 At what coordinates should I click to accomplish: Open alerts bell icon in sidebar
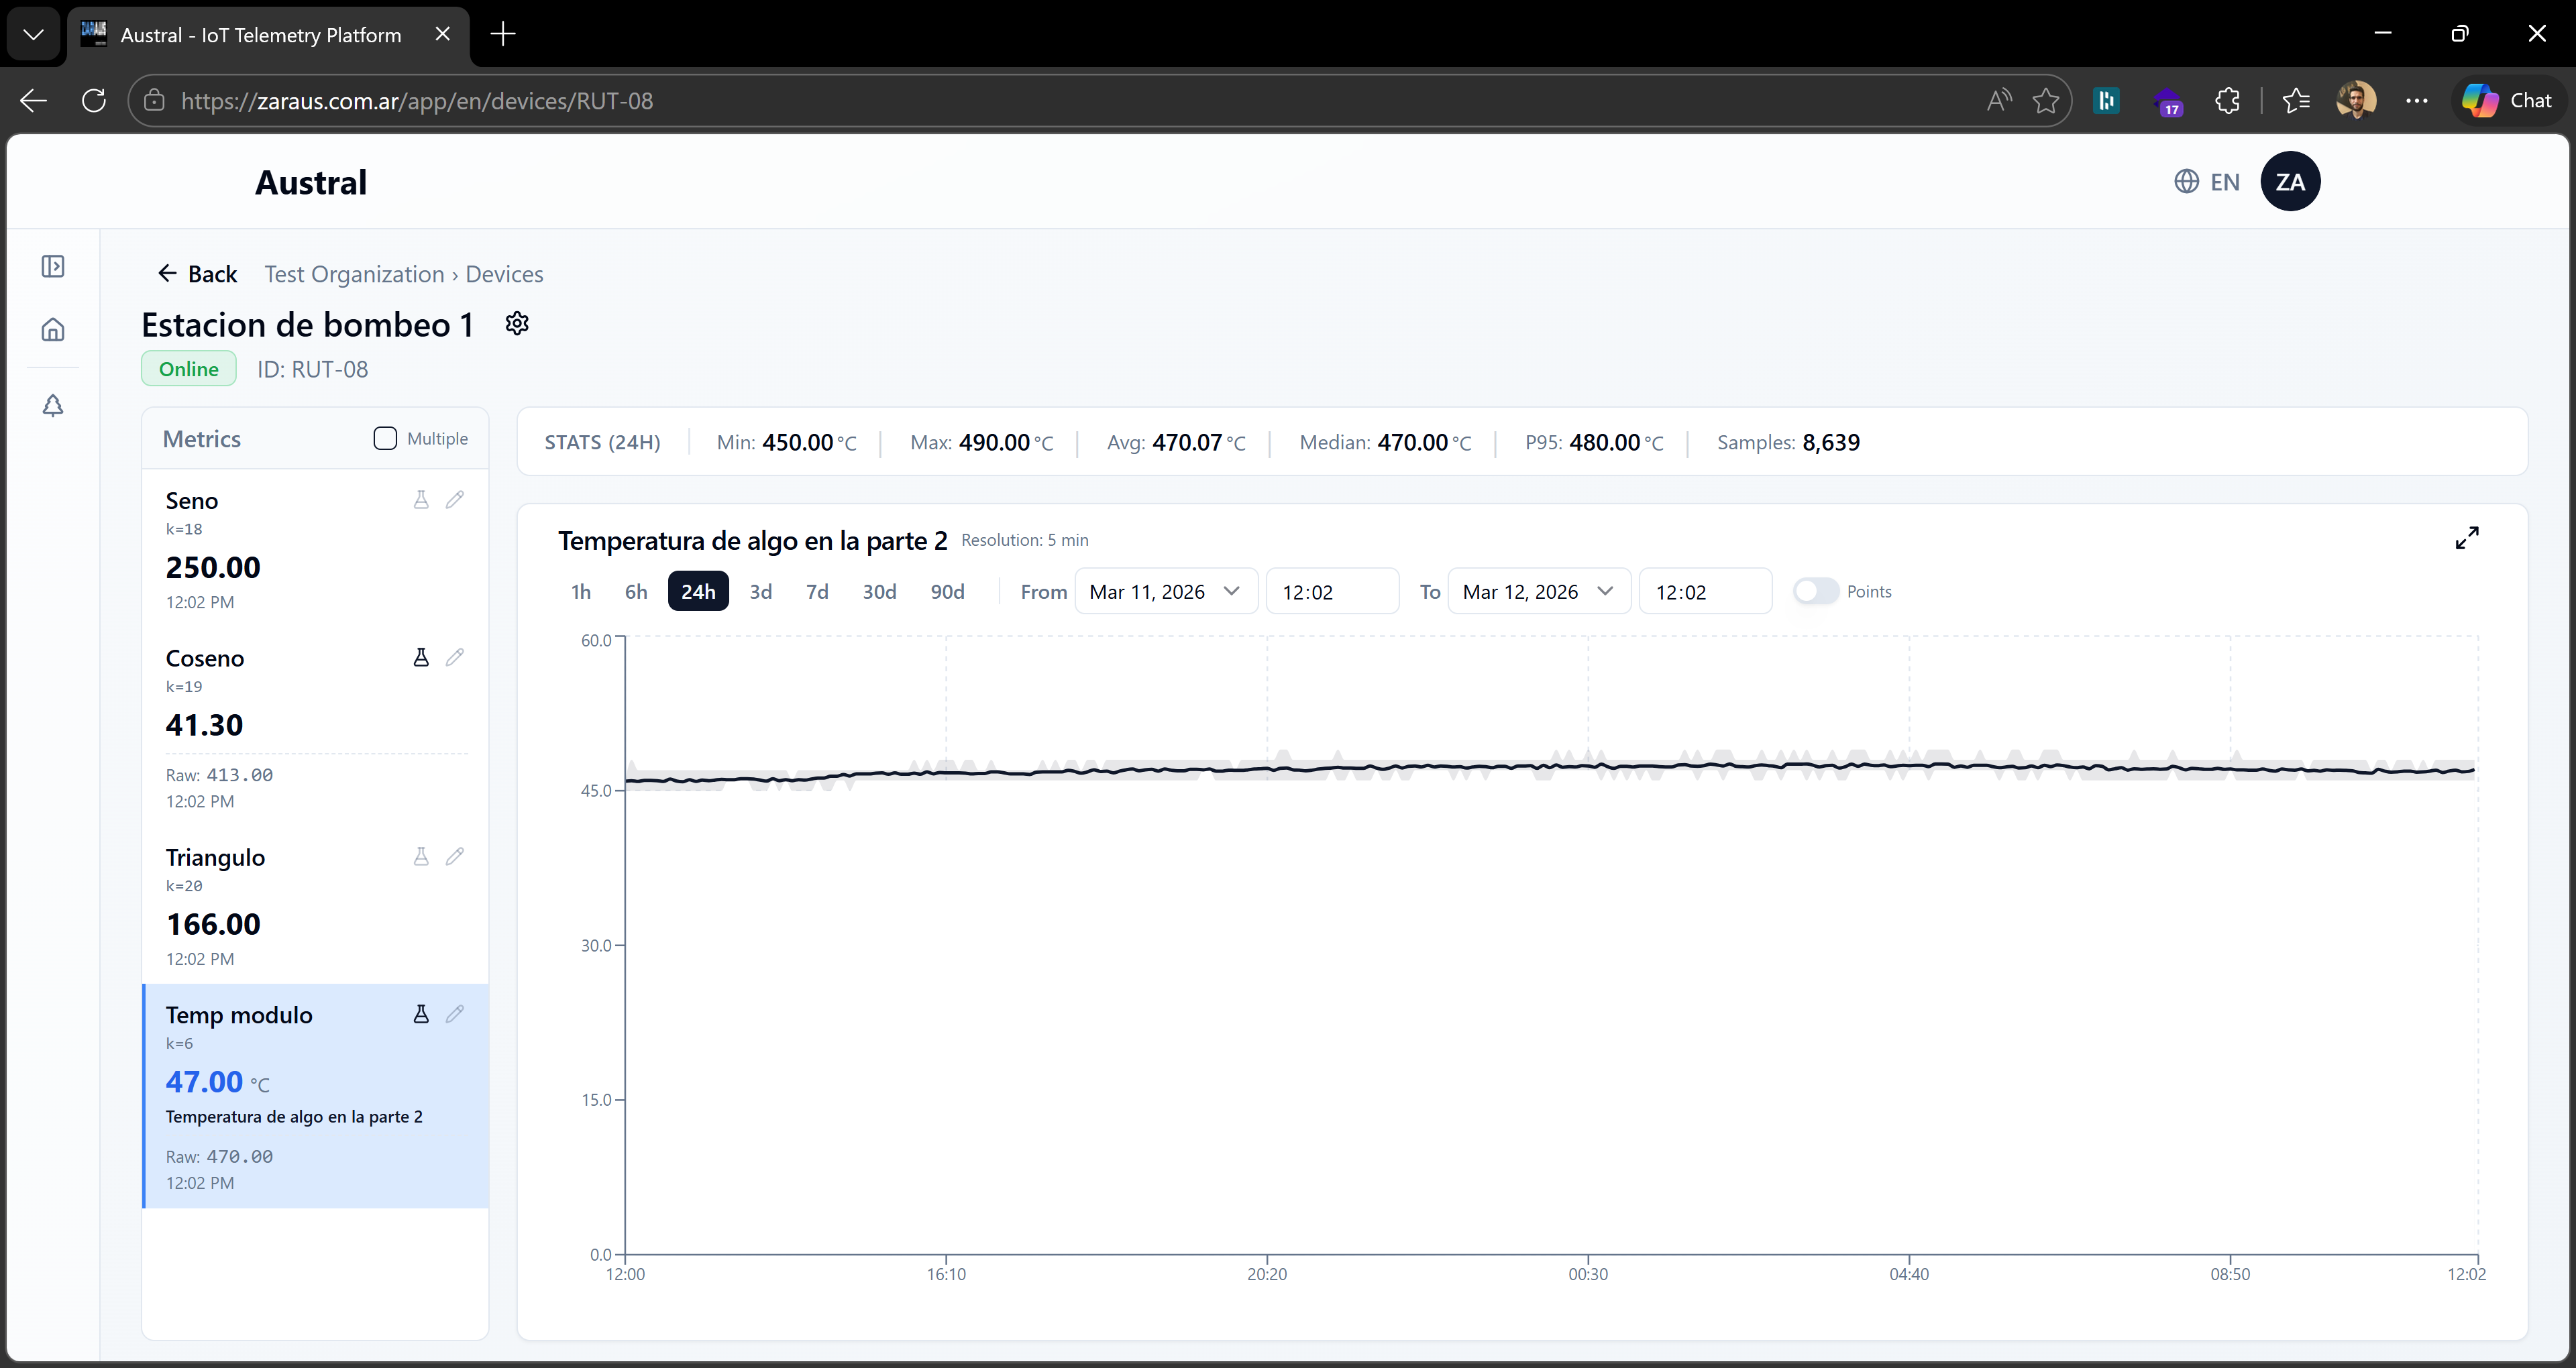53,405
